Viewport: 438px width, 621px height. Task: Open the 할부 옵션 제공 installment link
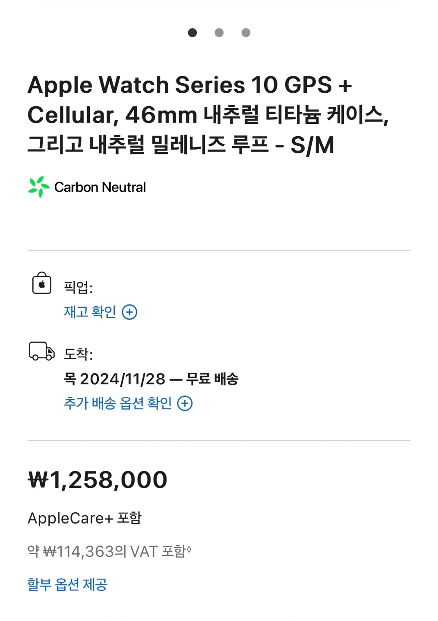(x=67, y=585)
